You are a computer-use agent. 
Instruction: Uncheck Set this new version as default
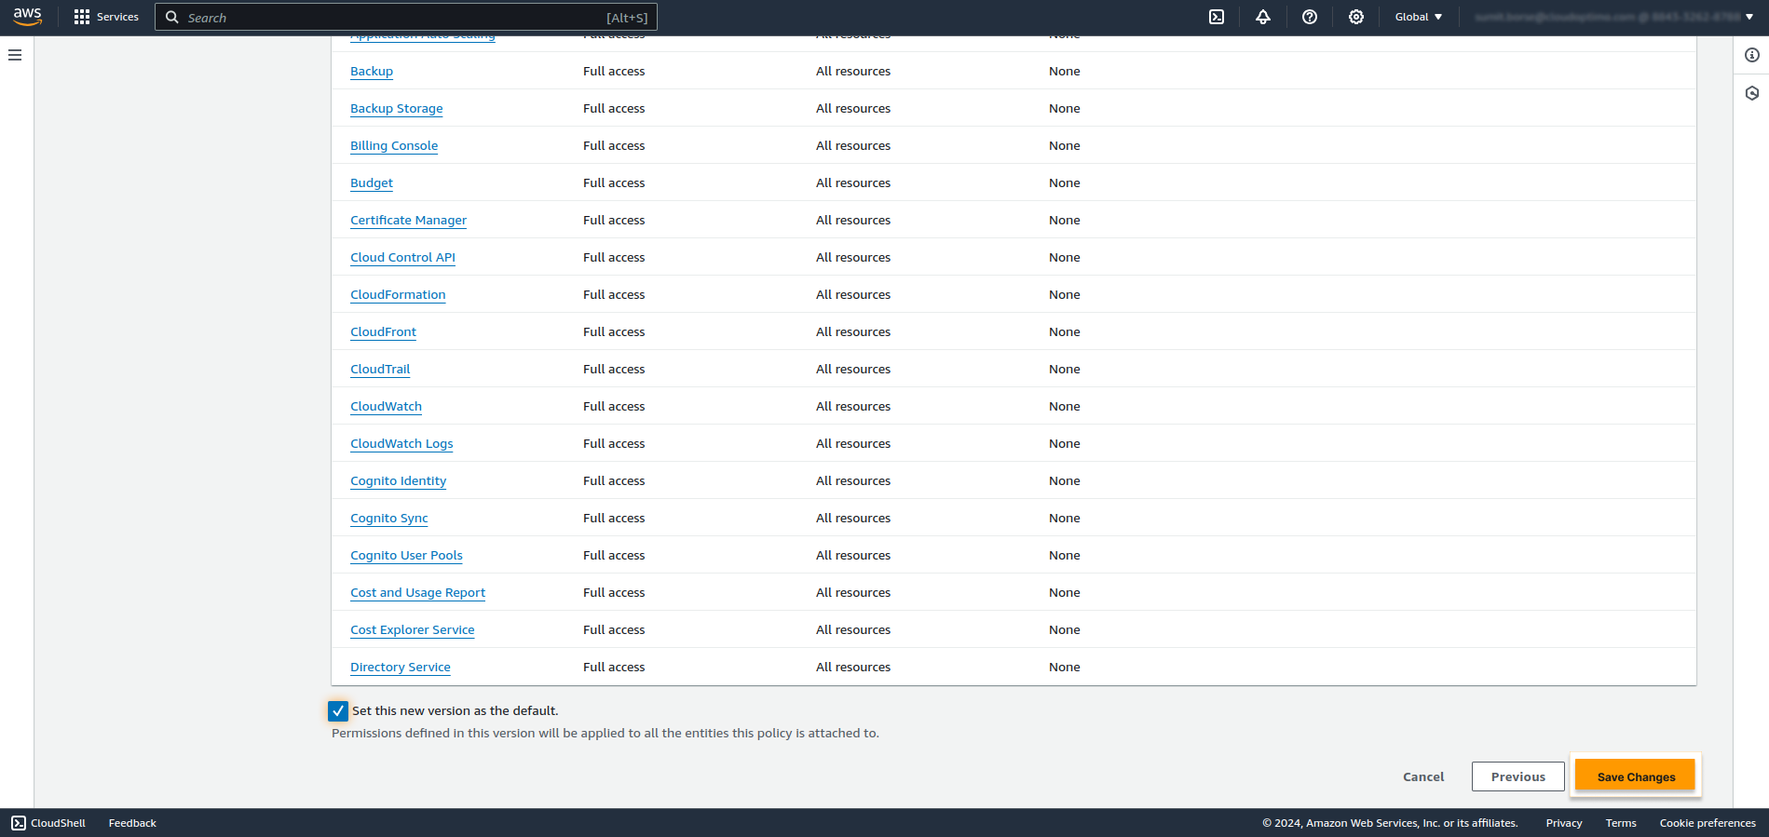338,711
